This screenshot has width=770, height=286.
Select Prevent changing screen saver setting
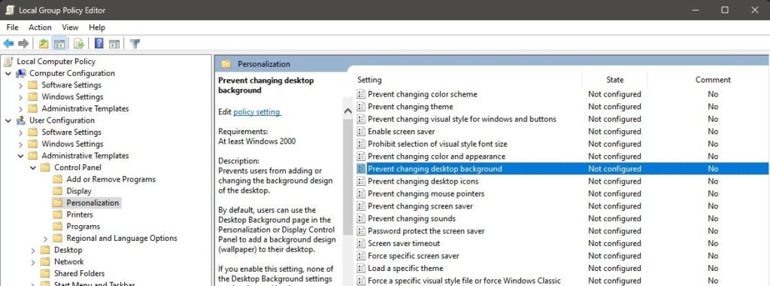point(420,206)
